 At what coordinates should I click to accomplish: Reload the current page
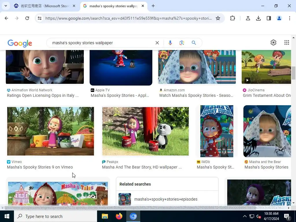[x=27, y=18]
